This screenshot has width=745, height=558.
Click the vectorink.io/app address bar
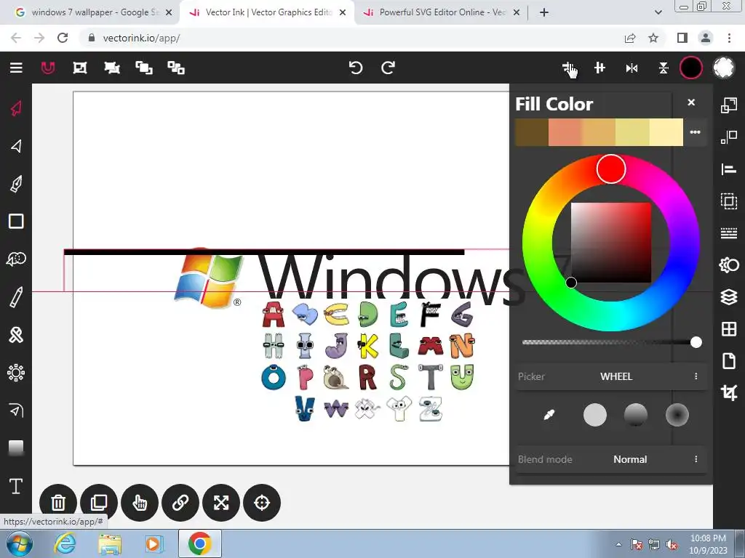(351, 38)
